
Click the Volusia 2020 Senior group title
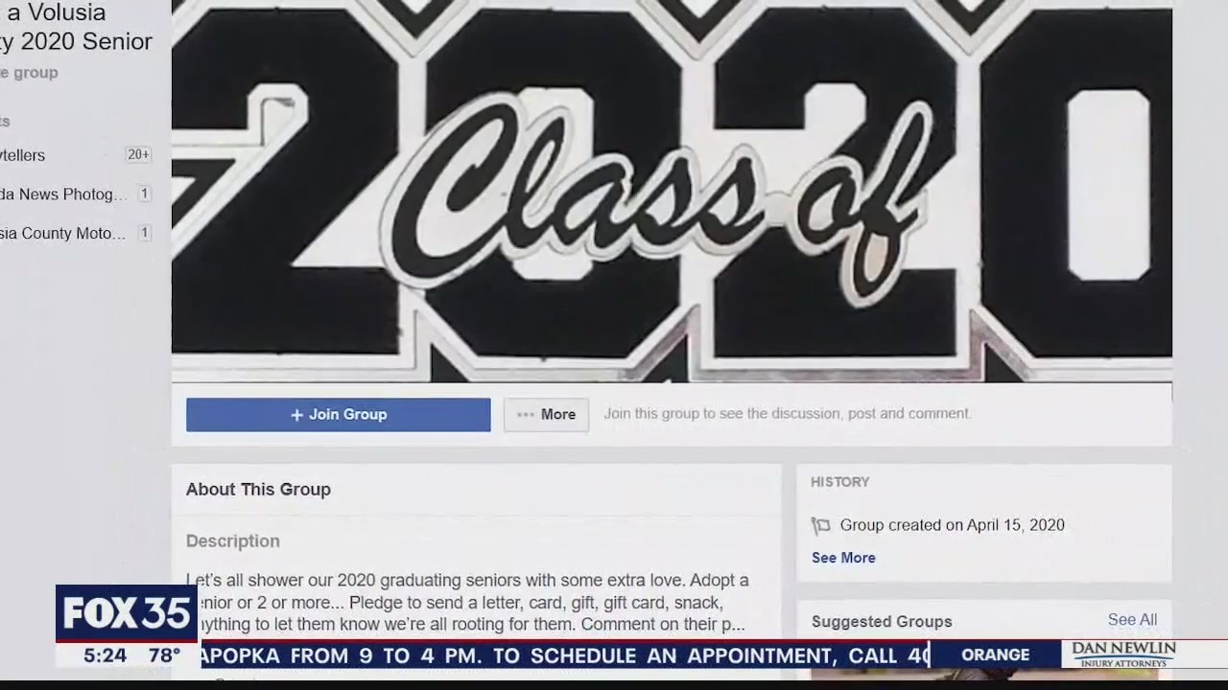[76, 28]
